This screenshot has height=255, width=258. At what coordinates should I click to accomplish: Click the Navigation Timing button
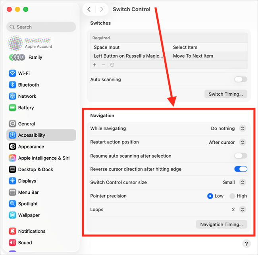[221, 224]
